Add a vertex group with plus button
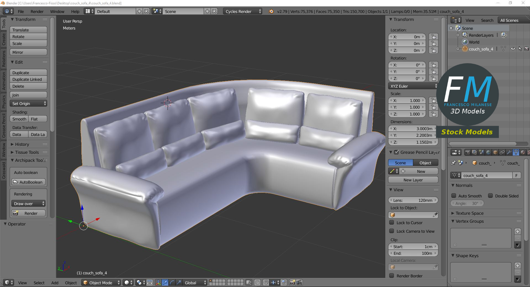The width and height of the screenshot is (530, 287). coord(518,232)
